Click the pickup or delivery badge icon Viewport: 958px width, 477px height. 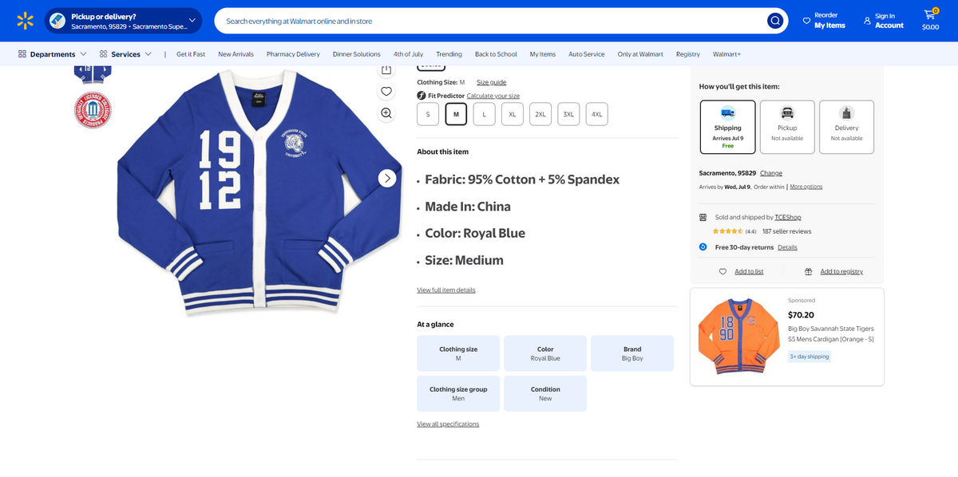pyautogui.click(x=57, y=21)
